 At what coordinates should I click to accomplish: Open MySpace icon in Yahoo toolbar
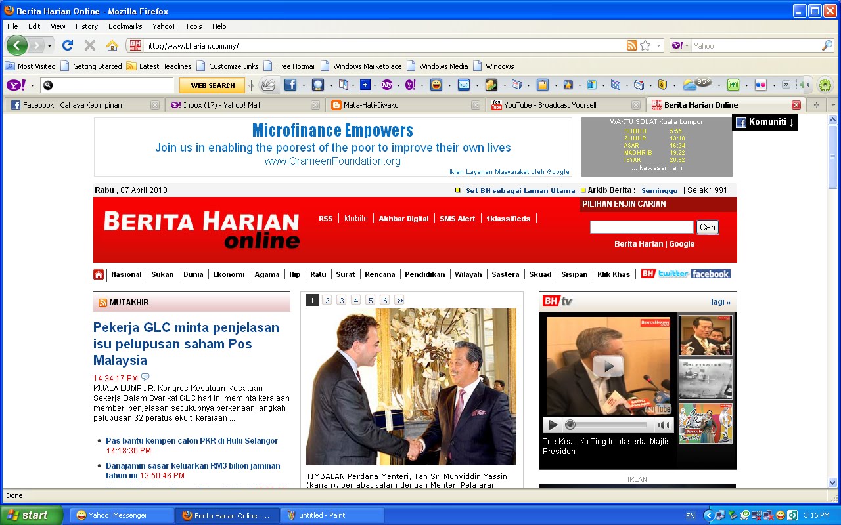point(387,85)
